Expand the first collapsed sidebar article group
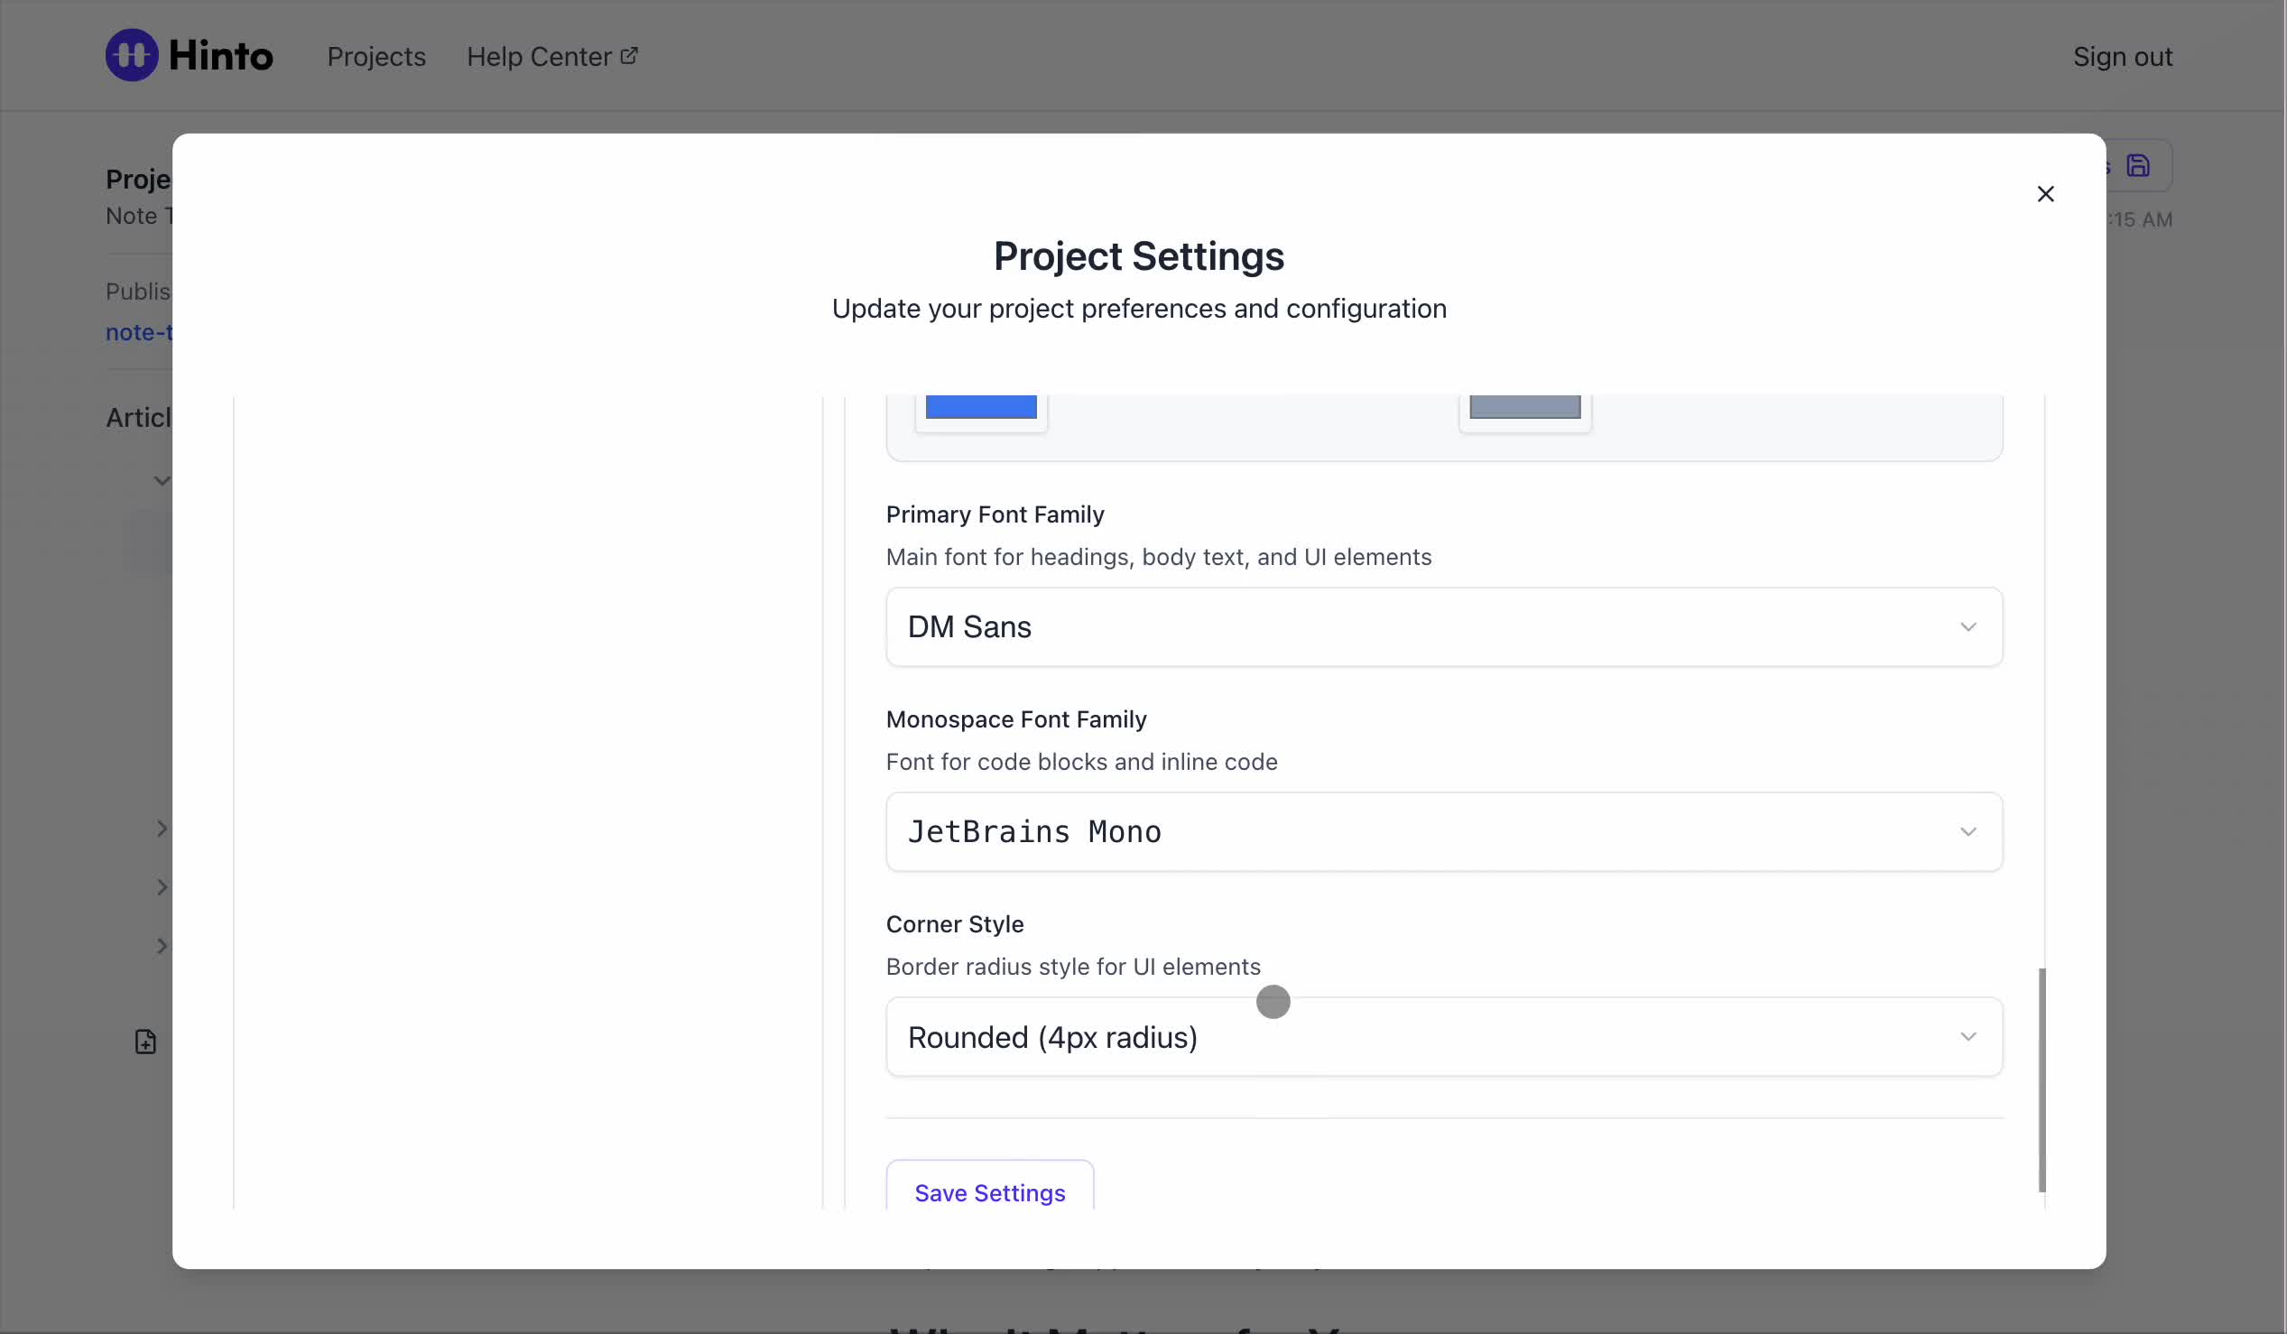 point(162,829)
